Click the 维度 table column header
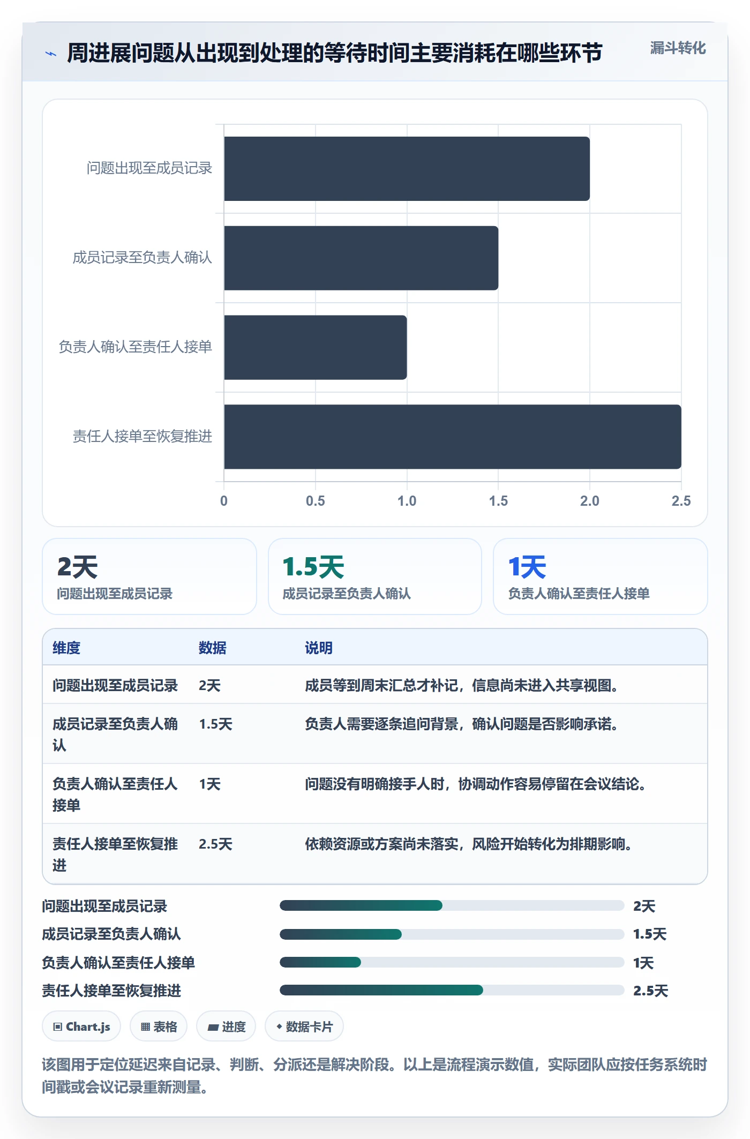The image size is (750, 1139). 66,648
